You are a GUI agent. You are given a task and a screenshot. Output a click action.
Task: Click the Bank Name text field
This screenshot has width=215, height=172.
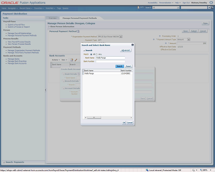pyautogui.click(x=110, y=58)
